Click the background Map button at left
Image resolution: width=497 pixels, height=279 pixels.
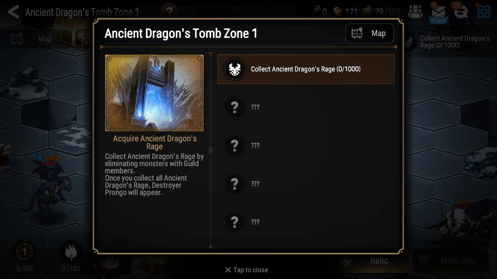click(x=39, y=39)
